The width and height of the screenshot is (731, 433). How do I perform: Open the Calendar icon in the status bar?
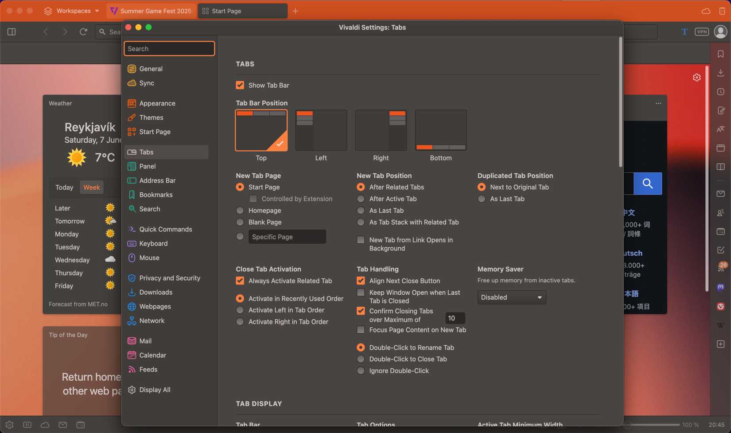pyautogui.click(x=81, y=425)
